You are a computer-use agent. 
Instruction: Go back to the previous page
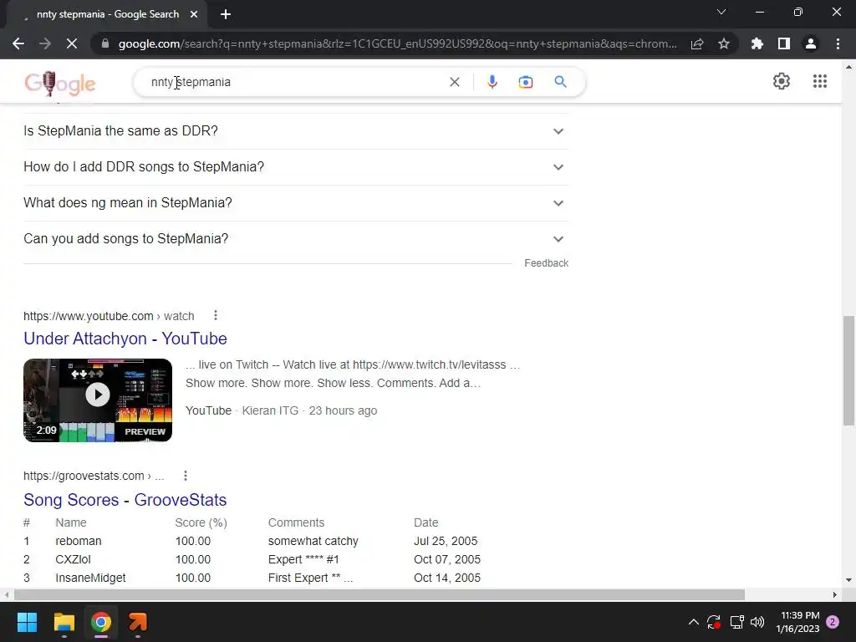(18, 43)
